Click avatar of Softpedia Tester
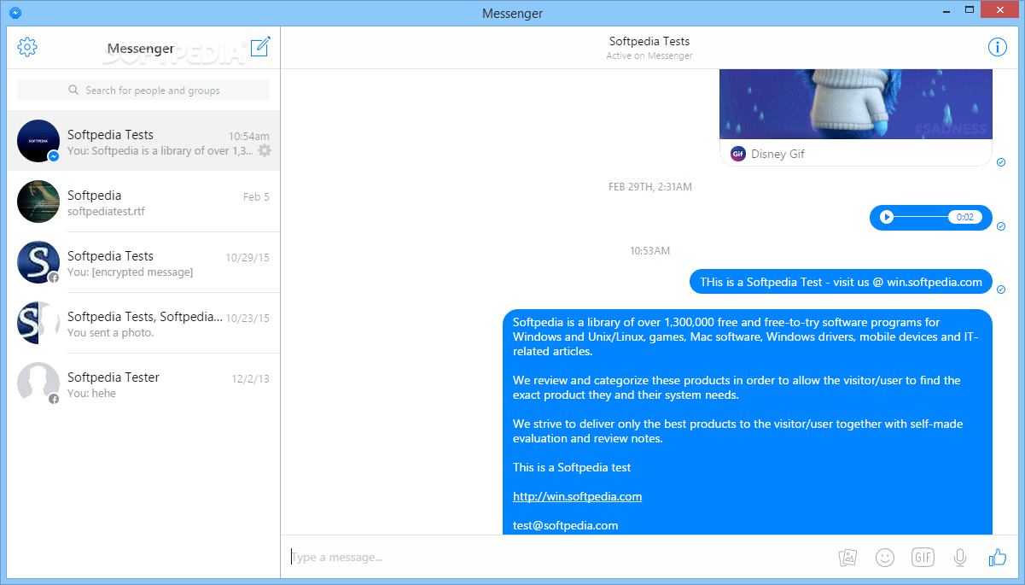1025x585 pixels. click(38, 383)
